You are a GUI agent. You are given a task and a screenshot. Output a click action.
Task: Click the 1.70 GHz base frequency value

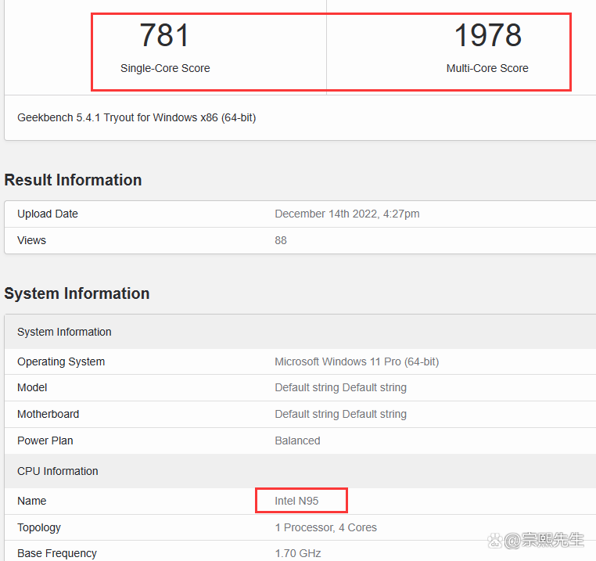coord(297,553)
